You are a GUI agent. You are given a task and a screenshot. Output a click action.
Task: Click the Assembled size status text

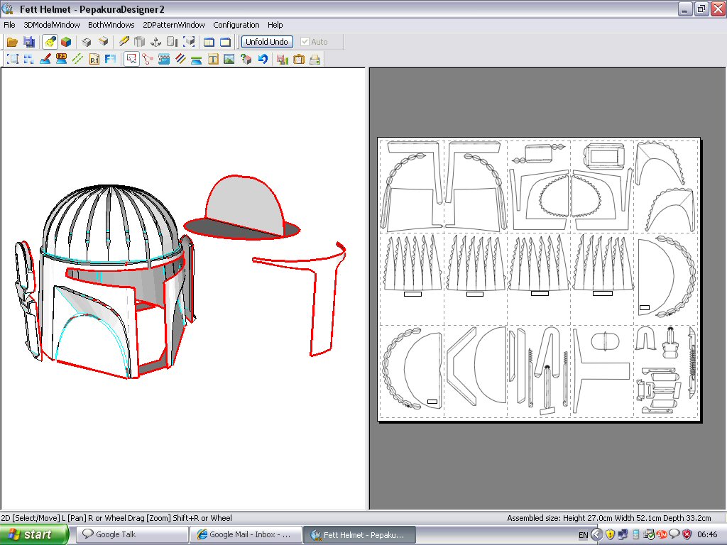click(608, 518)
